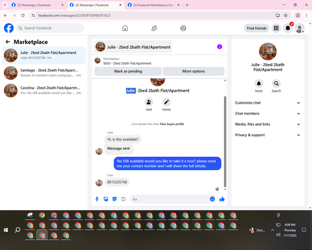Click the chat messages scrollbar
The height and width of the screenshot is (250, 312).
[x=225, y=142]
